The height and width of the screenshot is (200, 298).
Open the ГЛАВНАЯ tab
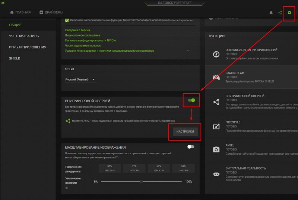[x=20, y=12]
